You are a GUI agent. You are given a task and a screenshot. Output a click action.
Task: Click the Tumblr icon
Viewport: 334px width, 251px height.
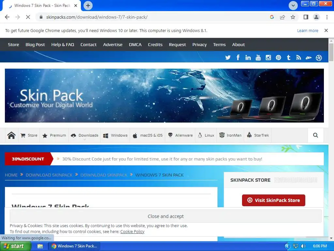click(x=289, y=58)
